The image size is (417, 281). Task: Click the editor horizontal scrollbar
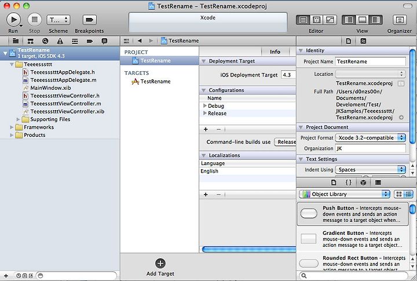[x=249, y=249]
